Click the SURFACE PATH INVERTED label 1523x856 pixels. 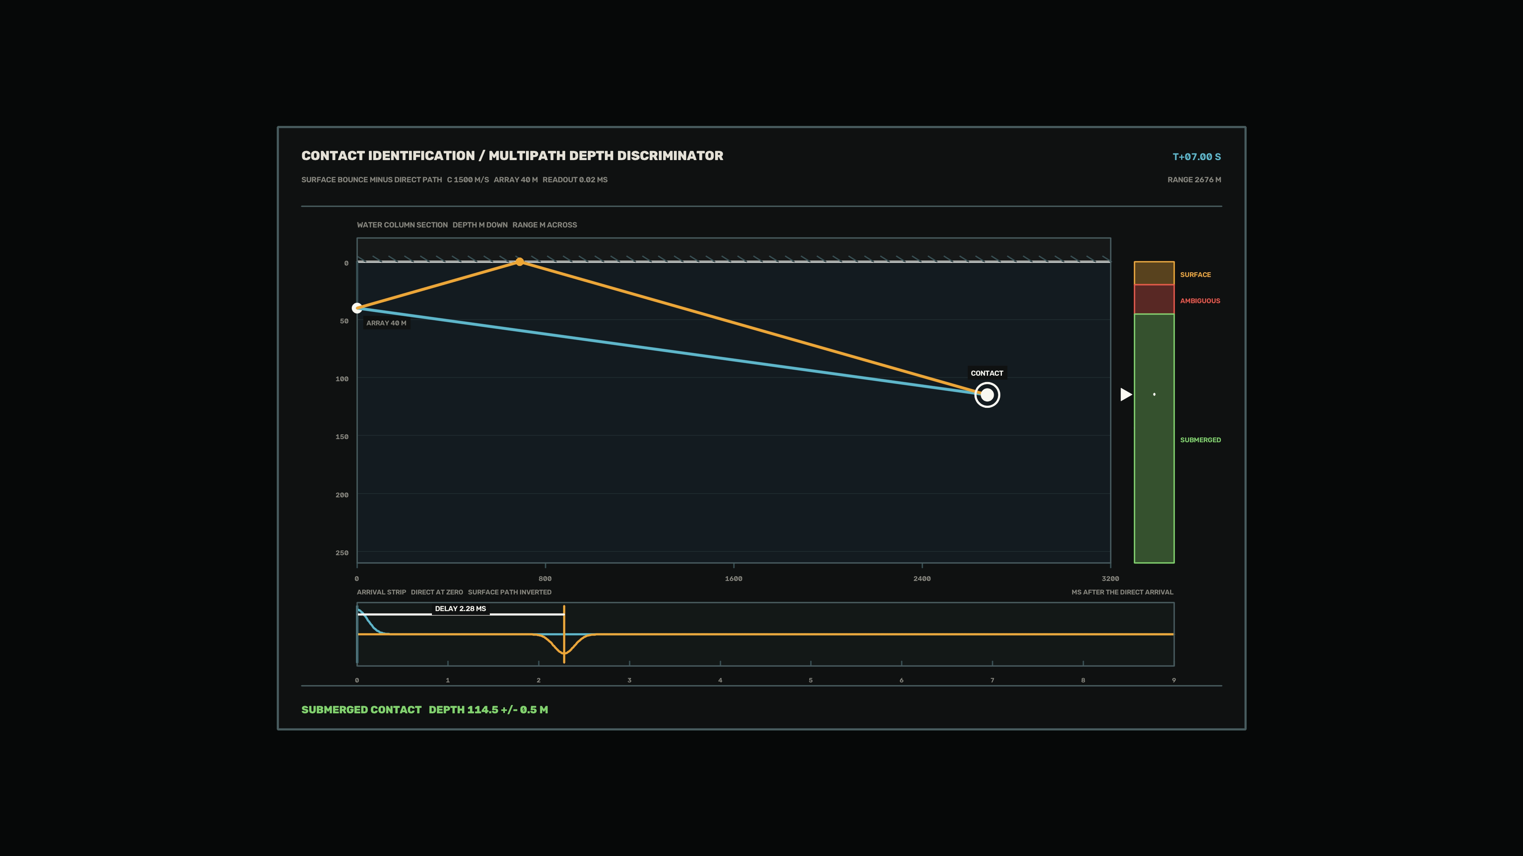(510, 592)
